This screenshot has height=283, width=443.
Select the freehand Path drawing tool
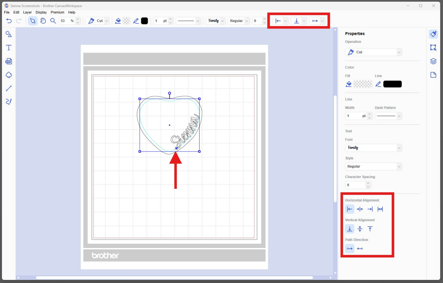(x=9, y=102)
